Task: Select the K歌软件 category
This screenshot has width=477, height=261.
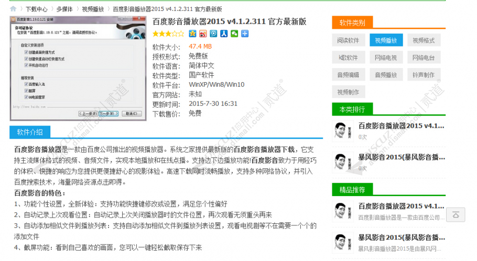Action: point(348,58)
